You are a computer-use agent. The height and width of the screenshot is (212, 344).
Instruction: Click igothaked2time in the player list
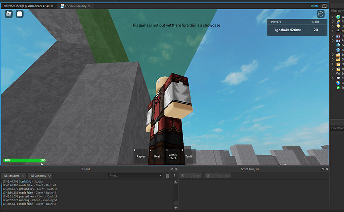(288, 30)
